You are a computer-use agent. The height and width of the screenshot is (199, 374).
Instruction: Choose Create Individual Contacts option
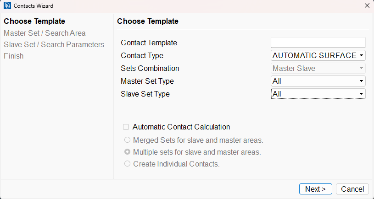tap(128, 164)
